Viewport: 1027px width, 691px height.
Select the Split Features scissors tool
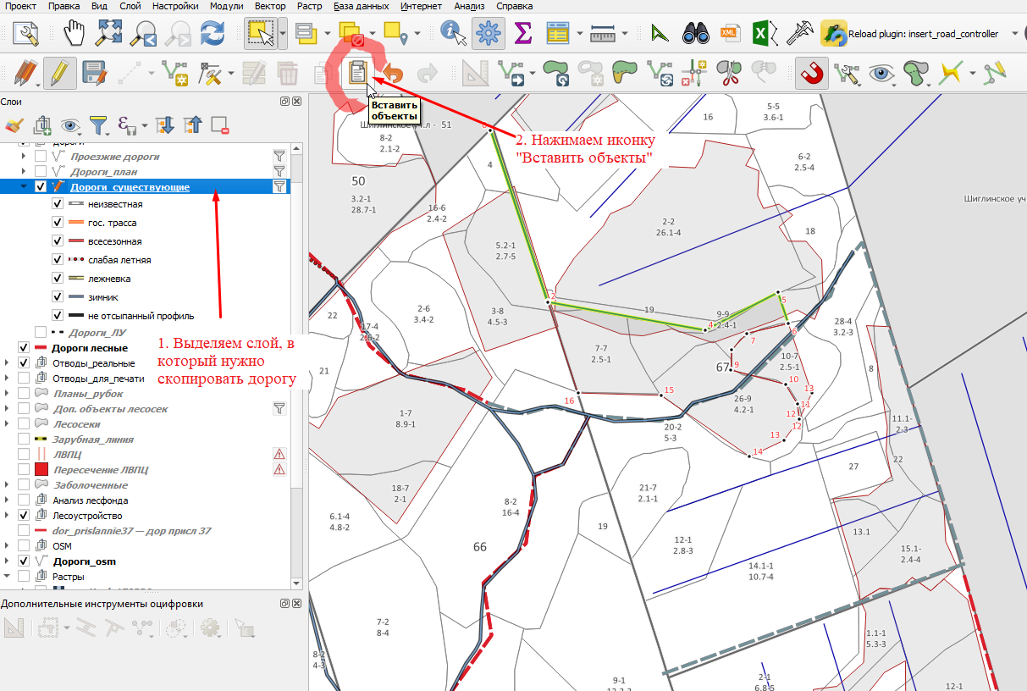[x=728, y=73]
